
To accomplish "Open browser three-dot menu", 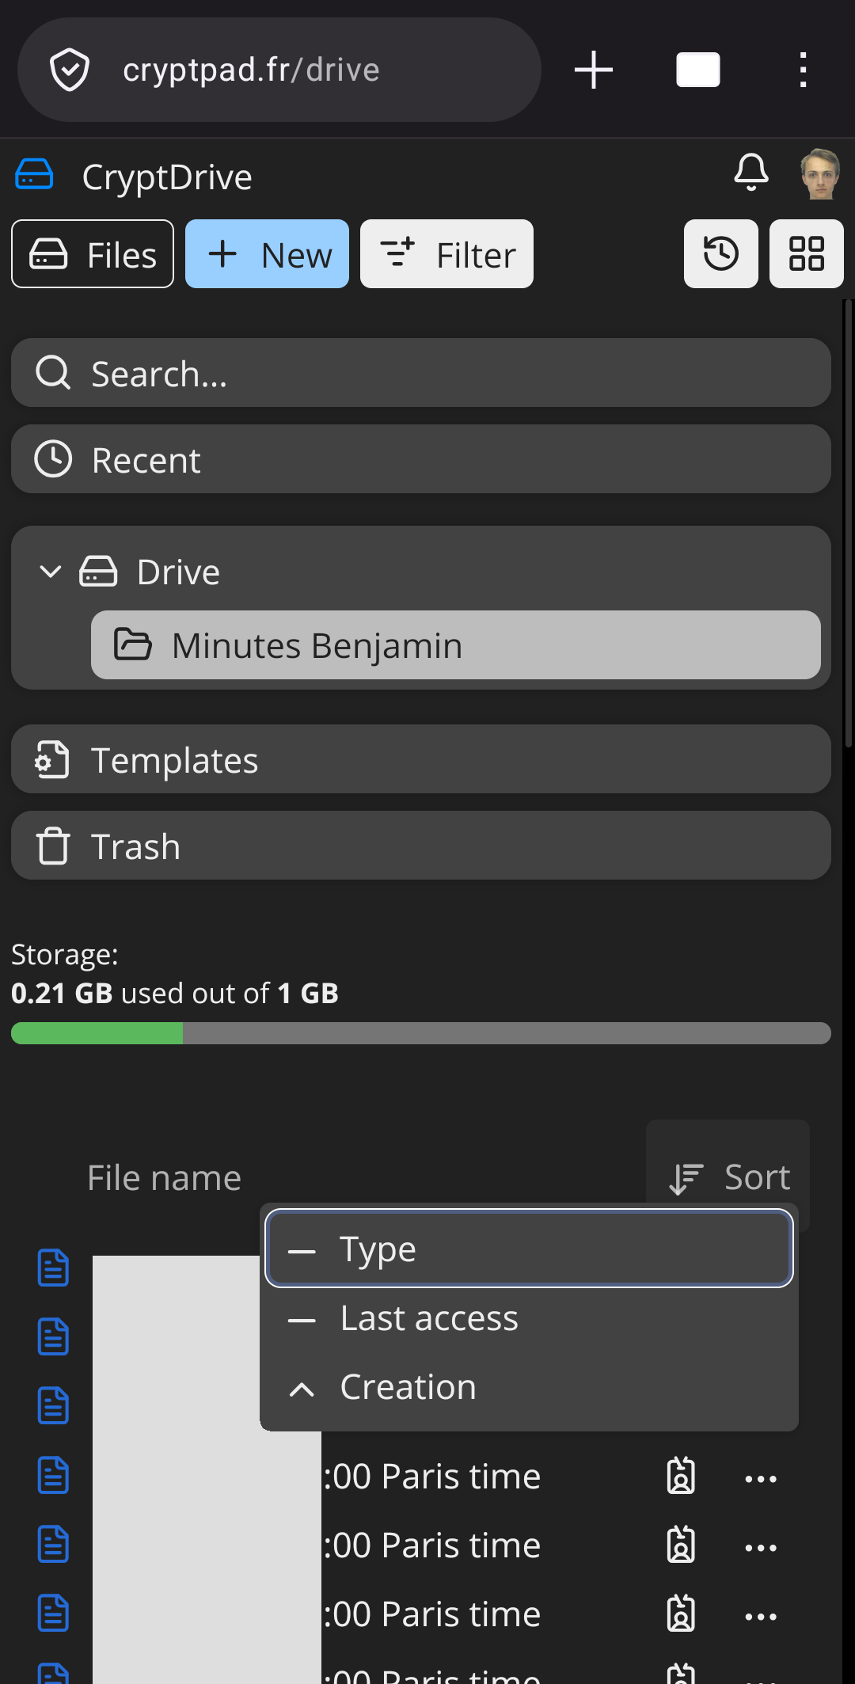I will click(803, 70).
